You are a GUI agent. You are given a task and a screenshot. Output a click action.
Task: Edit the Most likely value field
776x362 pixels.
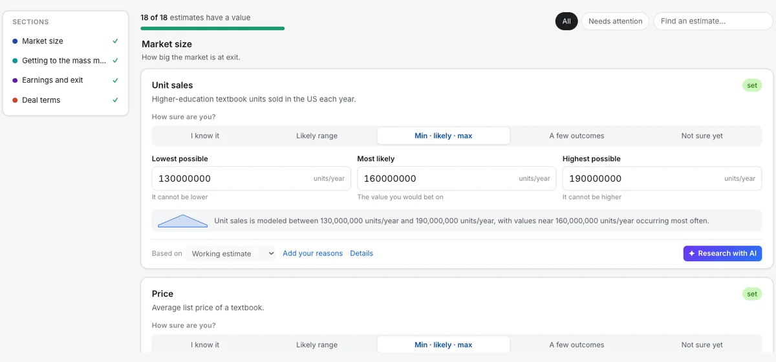(x=457, y=178)
